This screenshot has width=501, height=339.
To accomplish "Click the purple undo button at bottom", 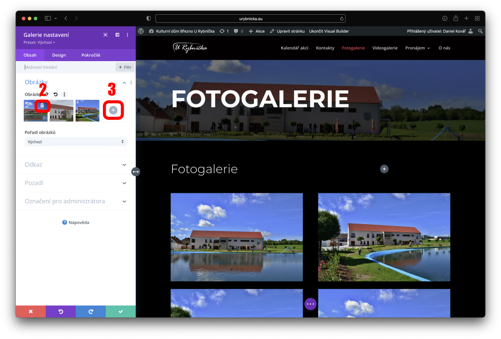I will click(61, 312).
